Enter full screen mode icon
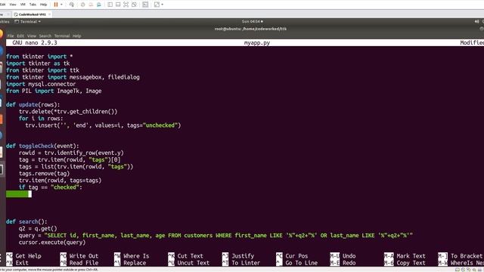484x272 pixels. [x=126, y=5]
